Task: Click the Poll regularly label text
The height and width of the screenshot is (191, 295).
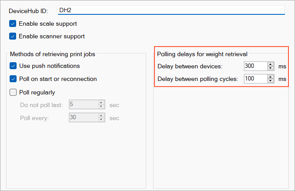Action: tap(37, 93)
